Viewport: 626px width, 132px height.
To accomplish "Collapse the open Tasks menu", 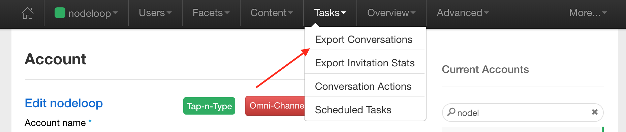I will coord(330,13).
